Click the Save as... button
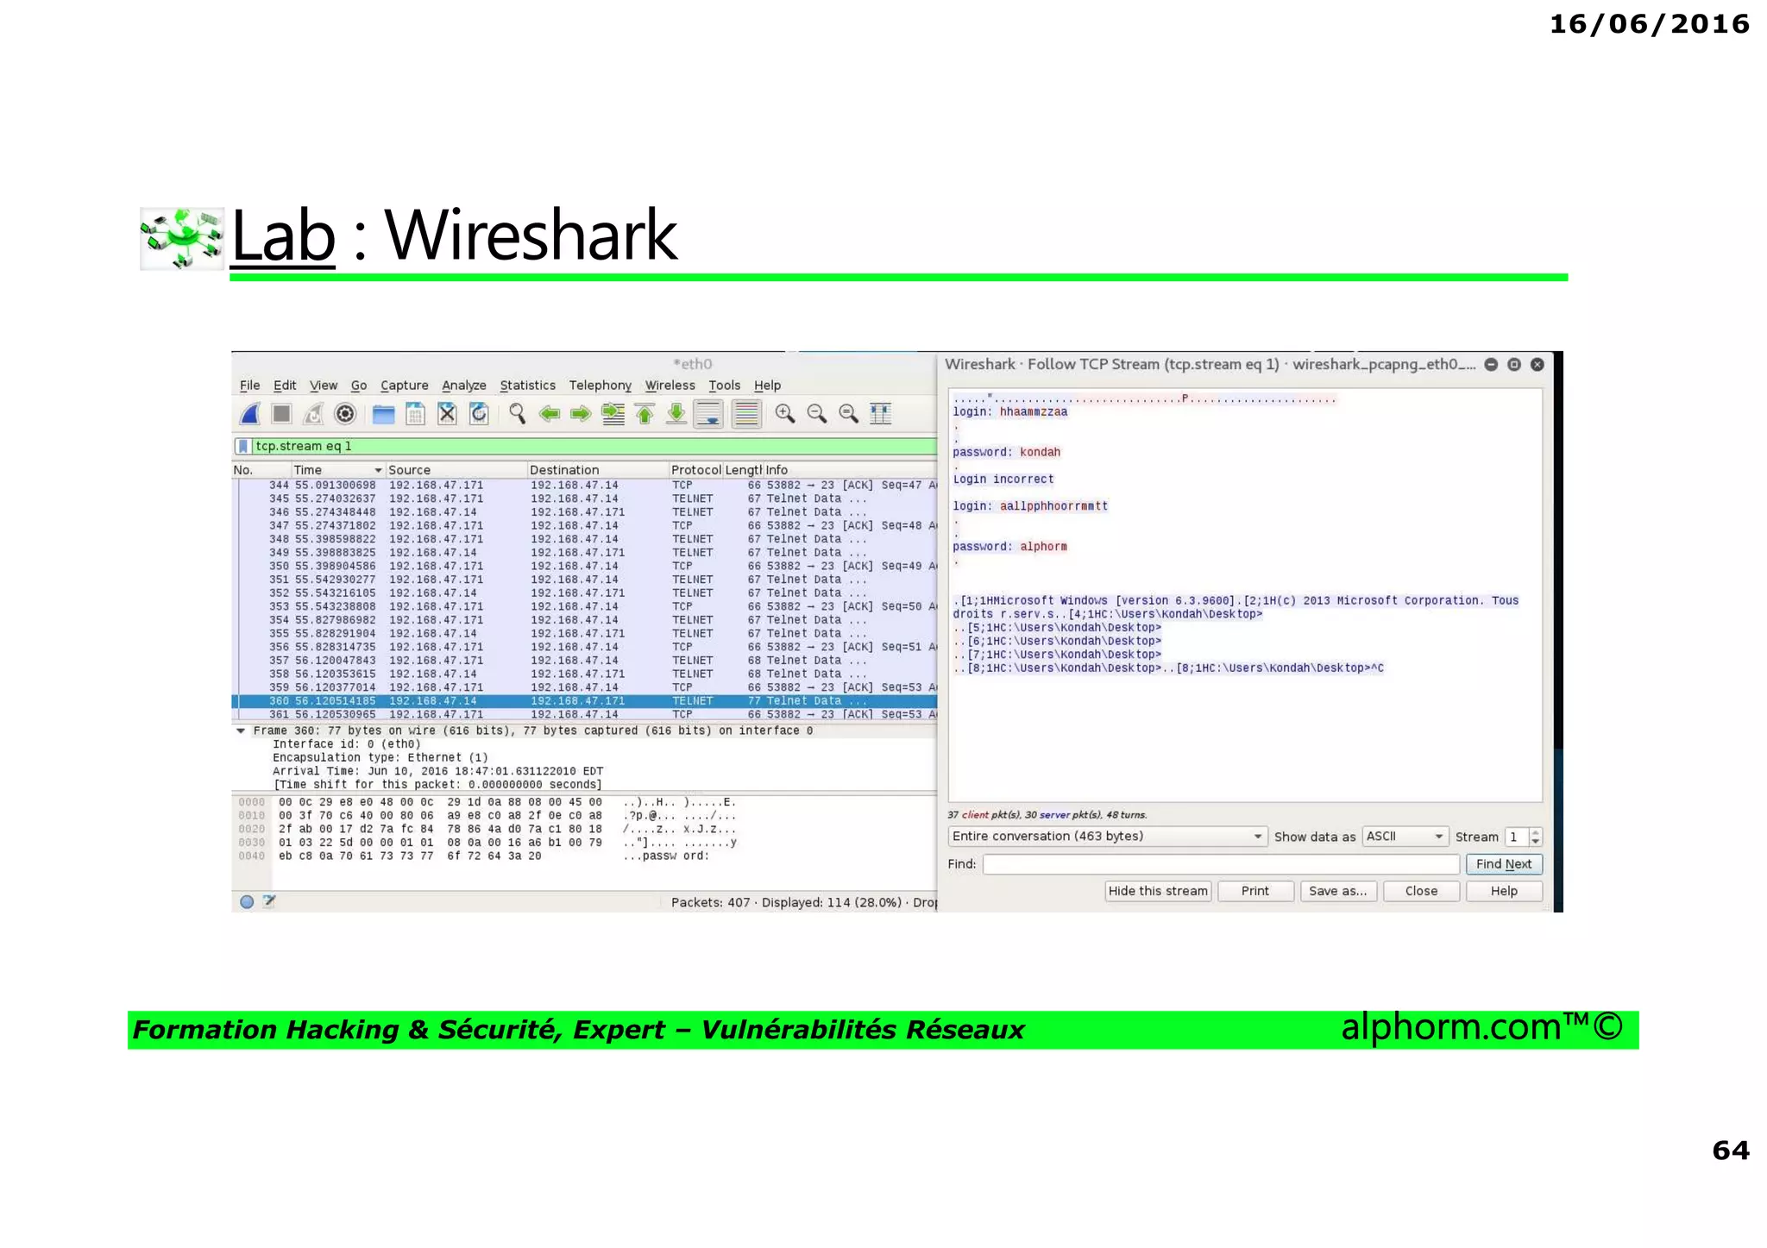Screen dimensions: 1767x1248 (1338, 891)
